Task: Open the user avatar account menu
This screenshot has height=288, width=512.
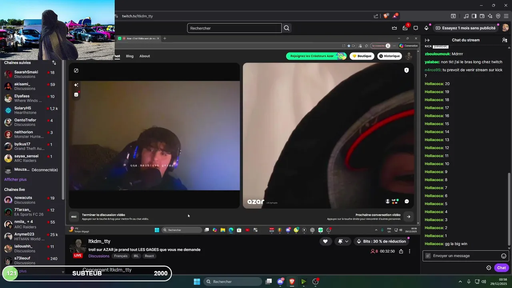Action: (505, 28)
